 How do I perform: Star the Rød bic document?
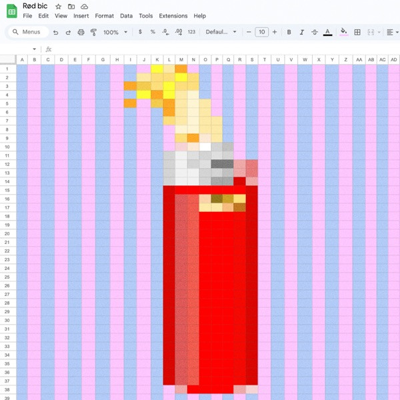pos(59,6)
